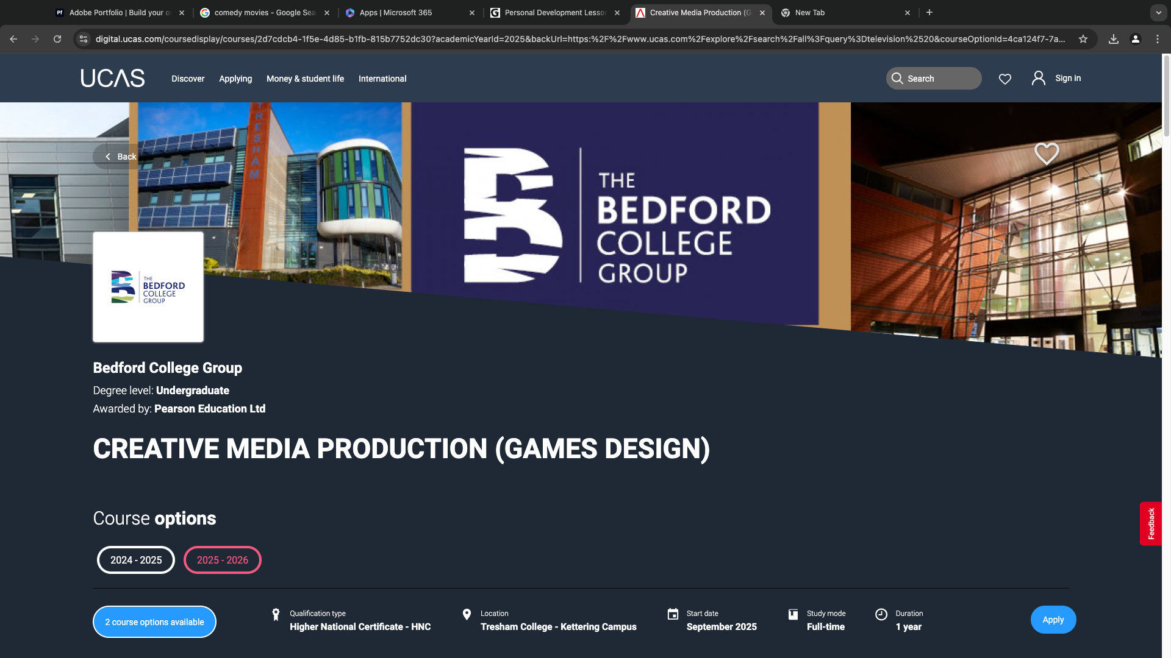Open the tab search dropdown arrow
1171x658 pixels.
click(x=1158, y=13)
